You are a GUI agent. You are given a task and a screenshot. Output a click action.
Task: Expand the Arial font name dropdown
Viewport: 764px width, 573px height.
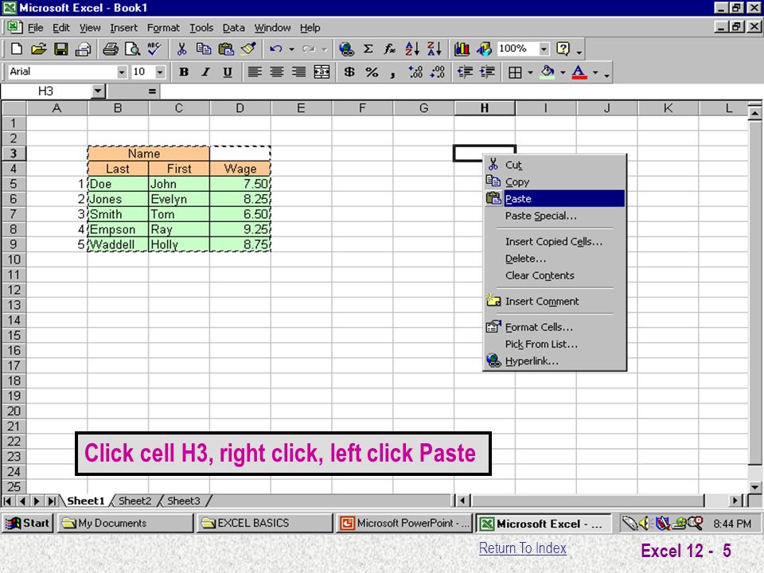tap(121, 72)
